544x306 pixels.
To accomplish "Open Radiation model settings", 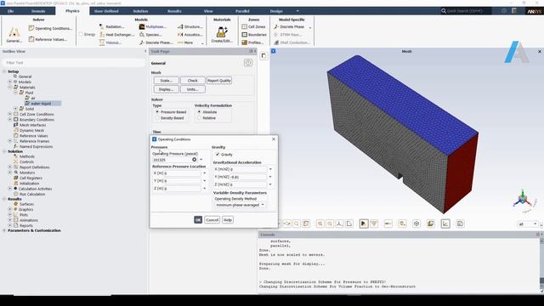I will 111,26.
